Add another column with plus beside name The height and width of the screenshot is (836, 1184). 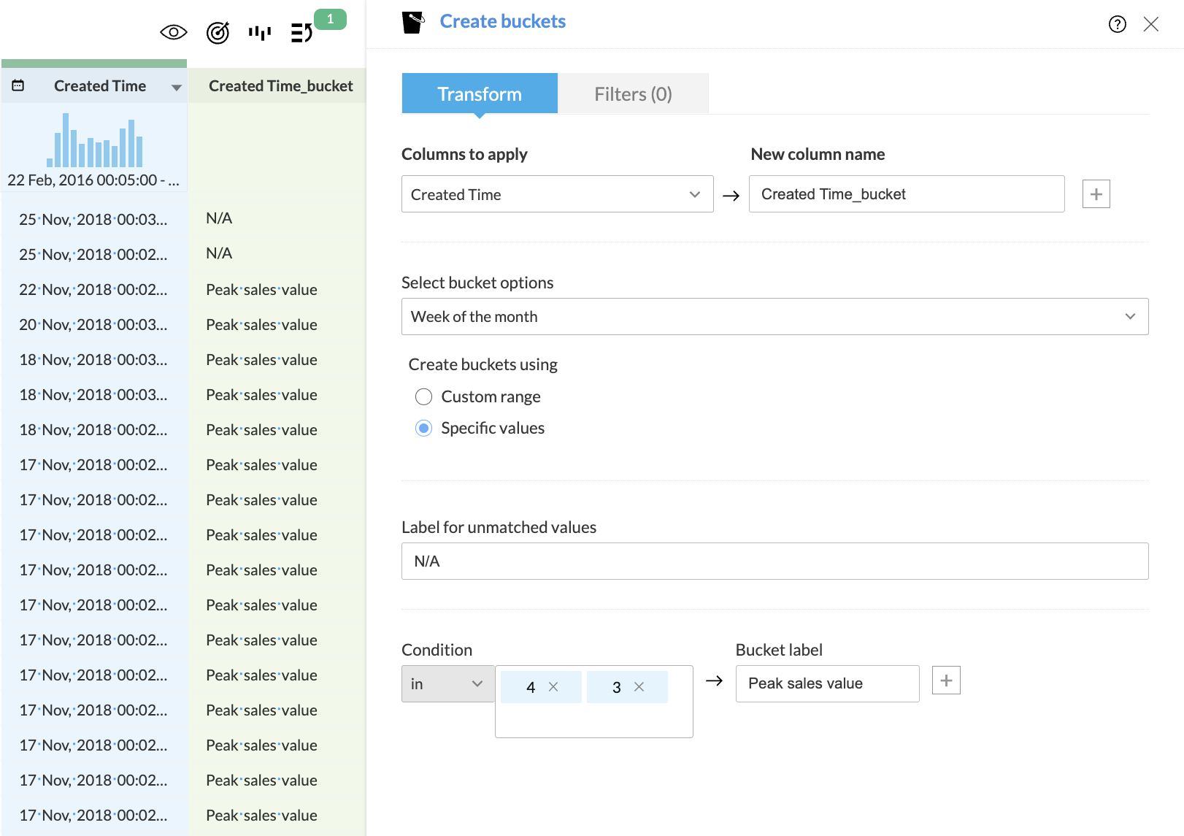point(1096,194)
